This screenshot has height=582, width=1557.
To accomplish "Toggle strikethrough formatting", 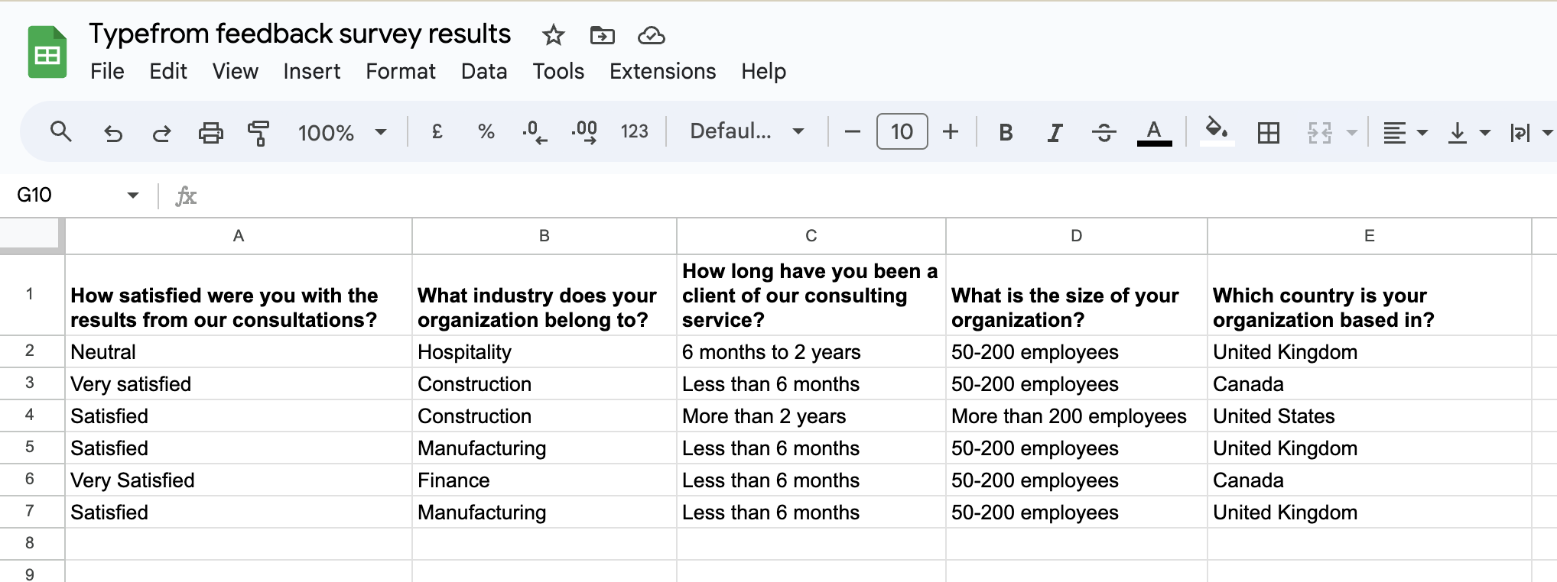I will pyautogui.click(x=1104, y=133).
